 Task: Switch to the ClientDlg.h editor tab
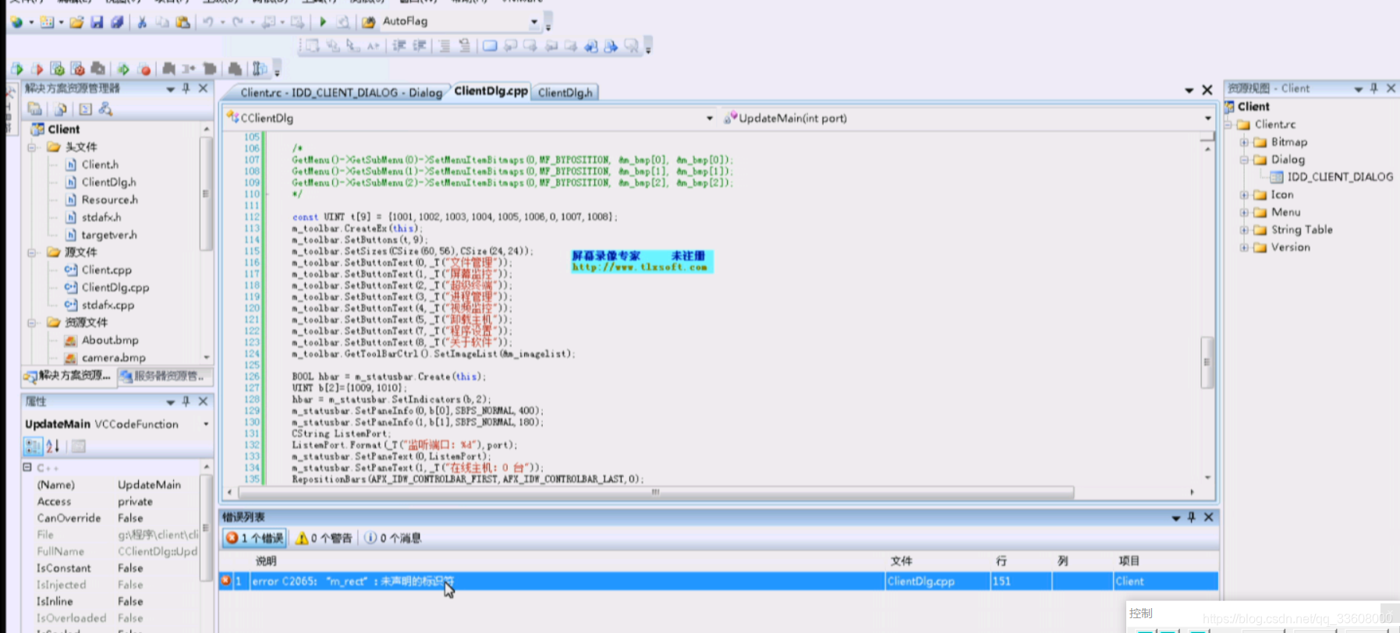pyautogui.click(x=565, y=92)
